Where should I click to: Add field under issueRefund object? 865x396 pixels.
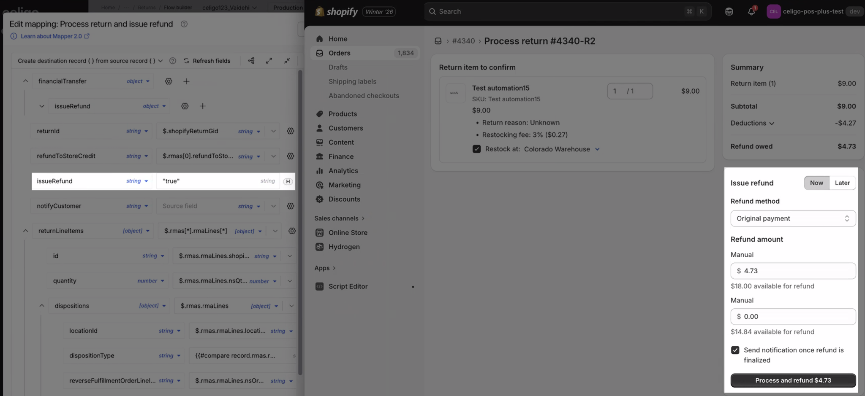(x=203, y=106)
